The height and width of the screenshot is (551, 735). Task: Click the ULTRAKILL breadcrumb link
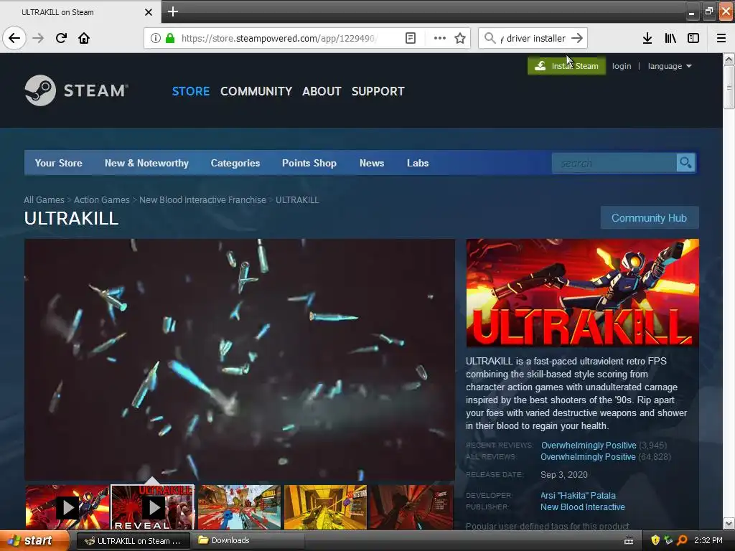(x=297, y=199)
